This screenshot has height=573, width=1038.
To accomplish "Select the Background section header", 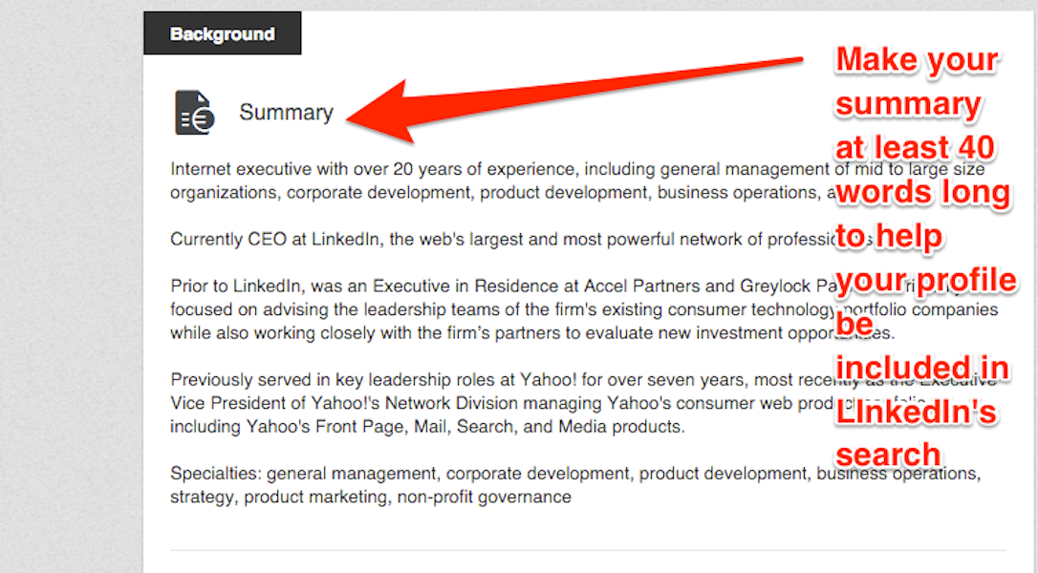I will coord(222,32).
